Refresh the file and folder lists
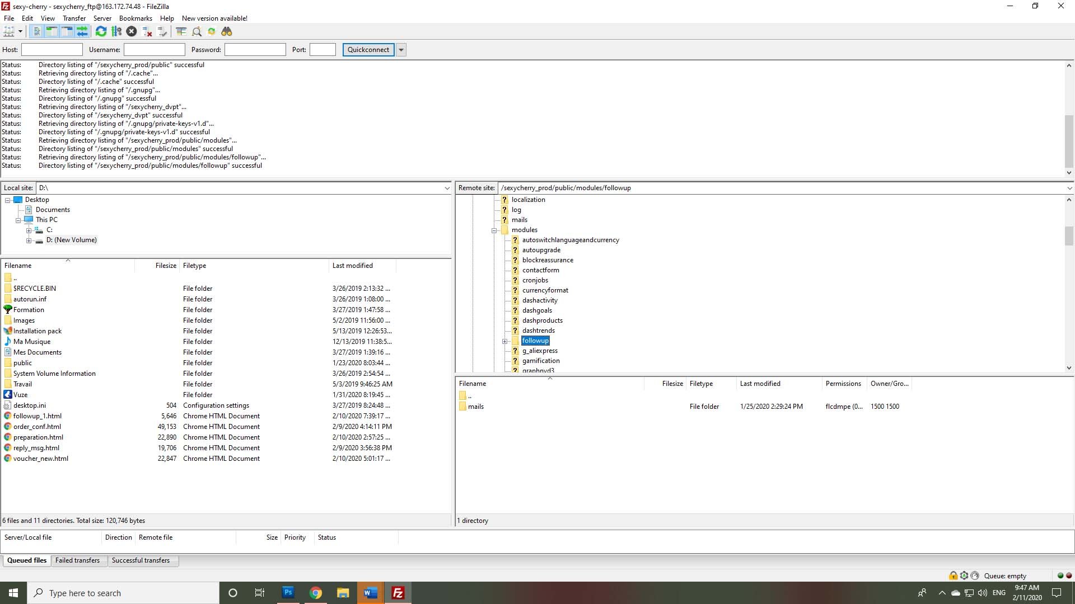The height and width of the screenshot is (604, 1075). click(101, 32)
